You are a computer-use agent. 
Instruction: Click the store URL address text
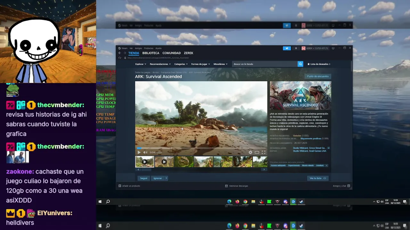(x=158, y=58)
